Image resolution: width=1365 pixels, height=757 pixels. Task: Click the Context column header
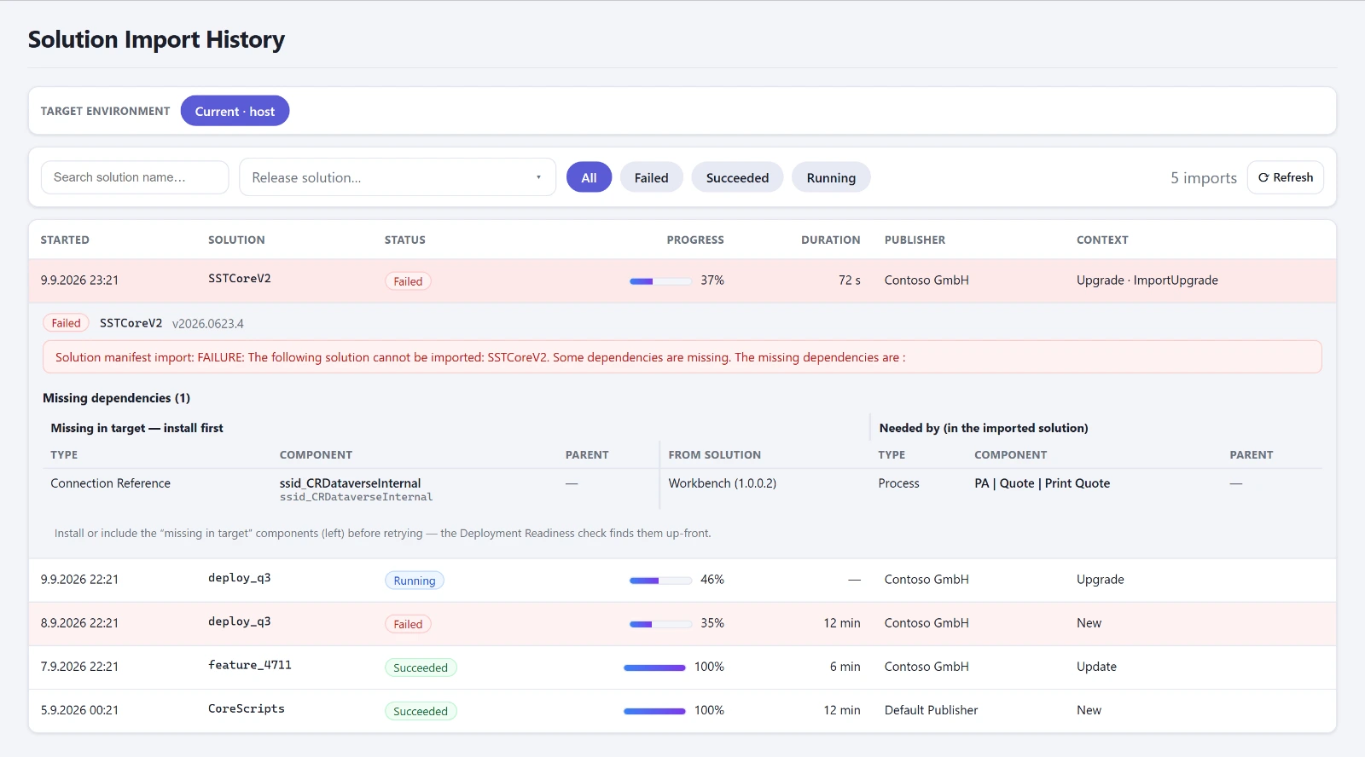click(1102, 240)
